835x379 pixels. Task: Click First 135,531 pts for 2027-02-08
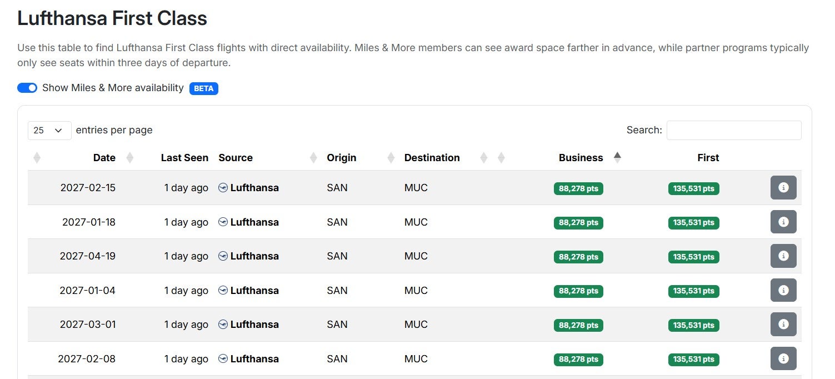click(x=693, y=360)
